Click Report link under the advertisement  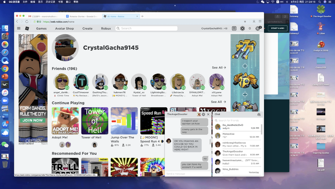click(44, 144)
